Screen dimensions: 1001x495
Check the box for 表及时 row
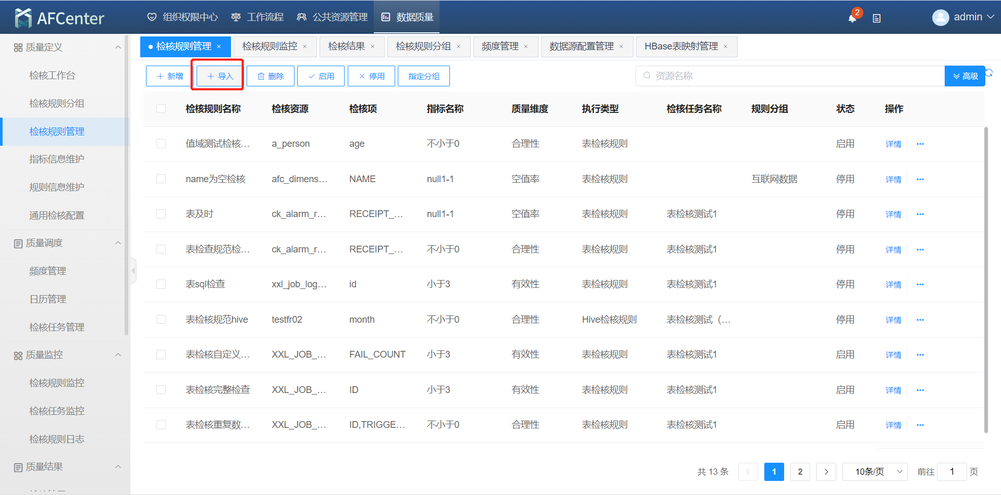click(161, 214)
